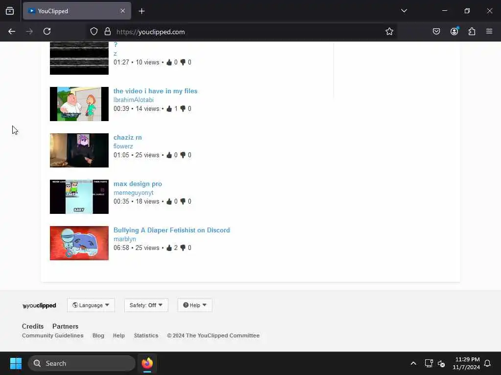Open 'the video i have in my files'
This screenshot has height=375, width=501.
point(155,91)
